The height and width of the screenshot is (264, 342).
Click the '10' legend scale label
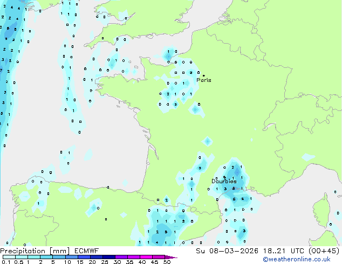[67, 262]
